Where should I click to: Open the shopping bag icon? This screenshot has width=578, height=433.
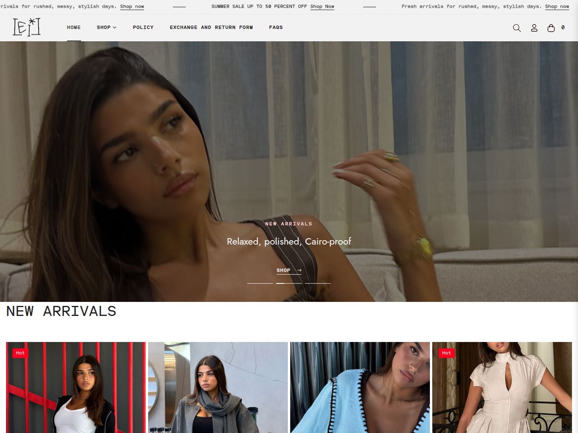551,28
